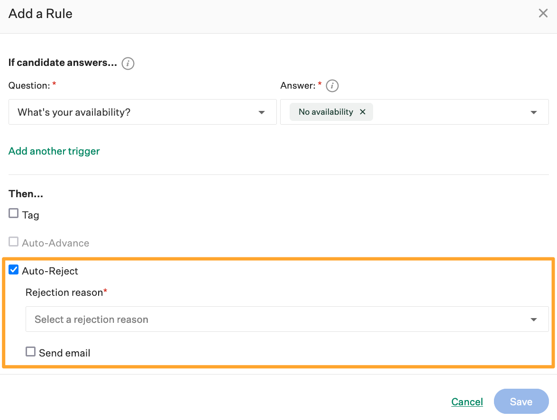Save the new rule
The height and width of the screenshot is (420, 557).
click(521, 401)
